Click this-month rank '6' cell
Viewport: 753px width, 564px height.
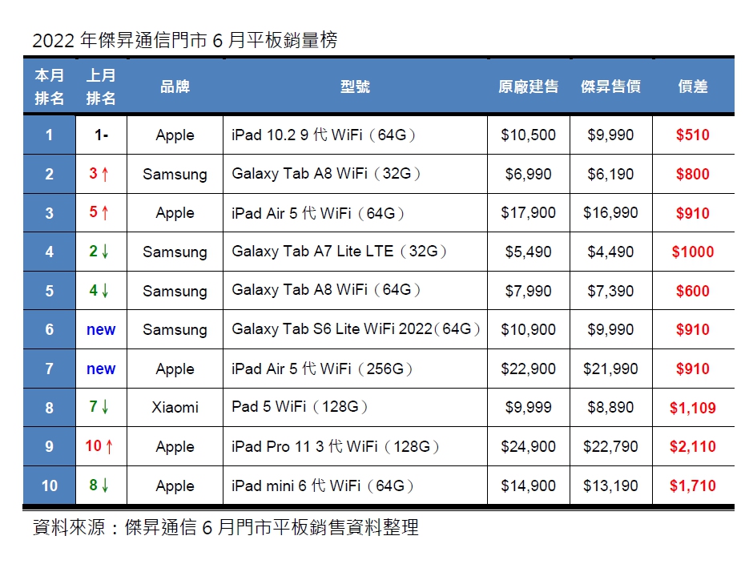(x=49, y=329)
